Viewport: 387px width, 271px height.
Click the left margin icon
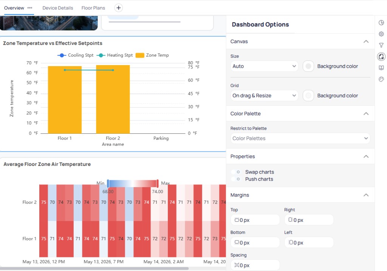(291, 242)
